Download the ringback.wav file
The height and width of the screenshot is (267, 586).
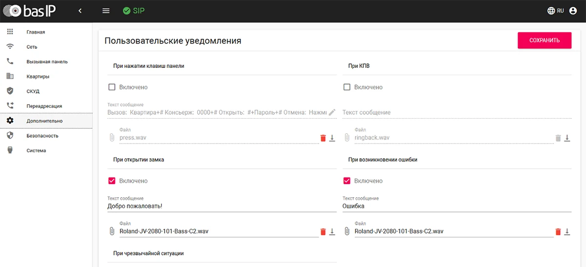[x=567, y=138]
